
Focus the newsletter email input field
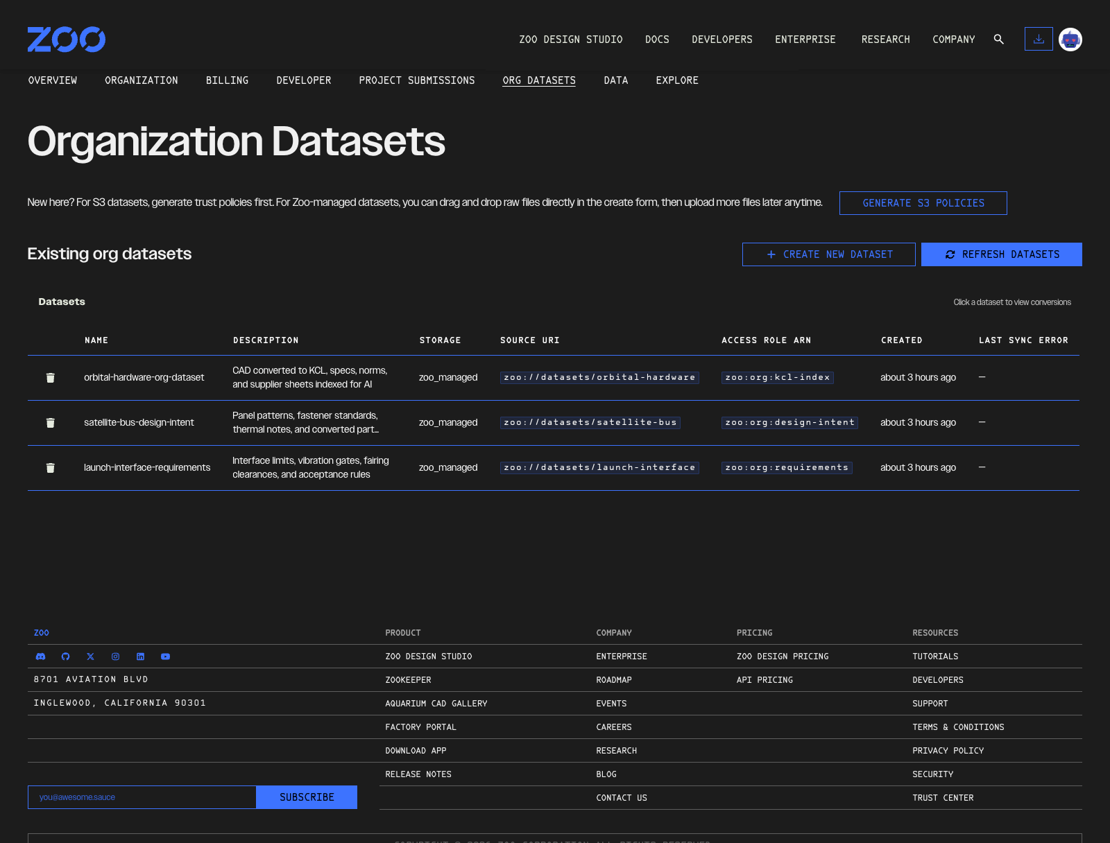[142, 797]
